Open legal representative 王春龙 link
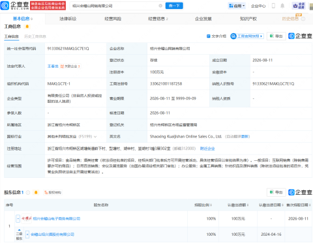The height and width of the screenshot is (243, 313). [53, 66]
